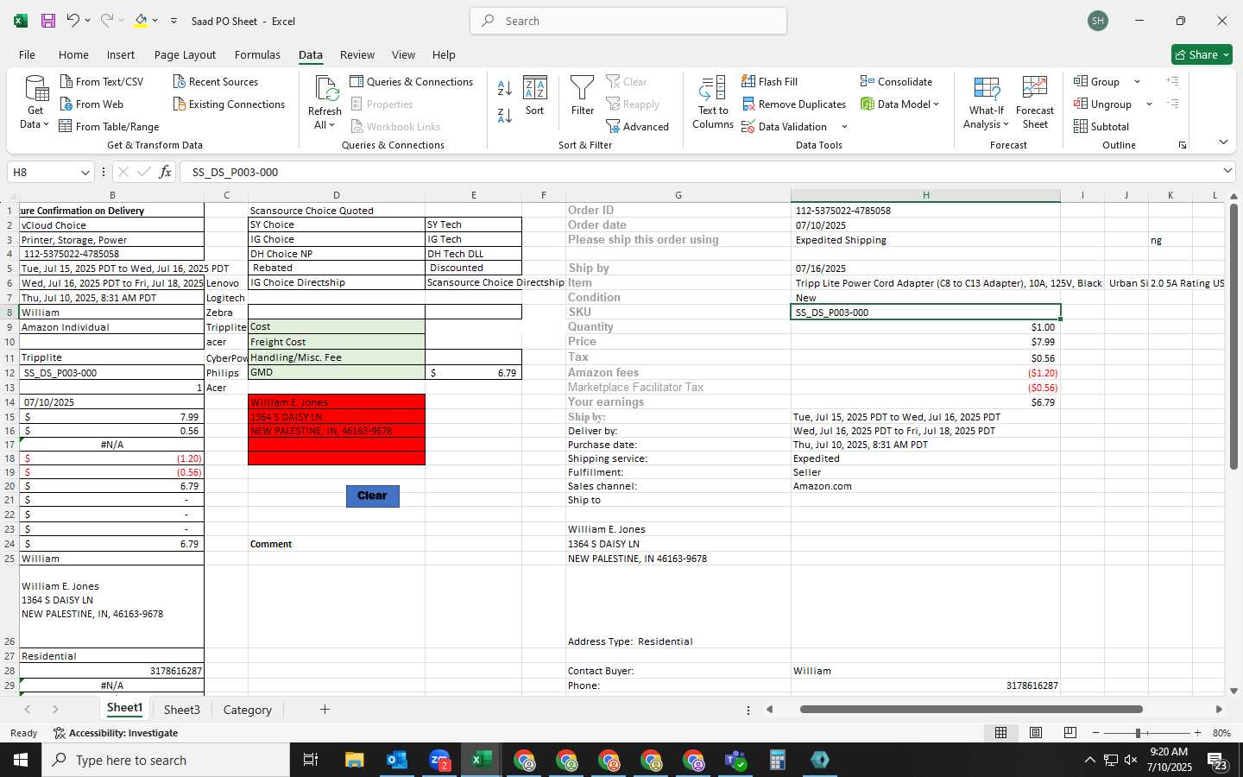Click zoom out minus button
The height and width of the screenshot is (777, 1243).
(x=1095, y=733)
